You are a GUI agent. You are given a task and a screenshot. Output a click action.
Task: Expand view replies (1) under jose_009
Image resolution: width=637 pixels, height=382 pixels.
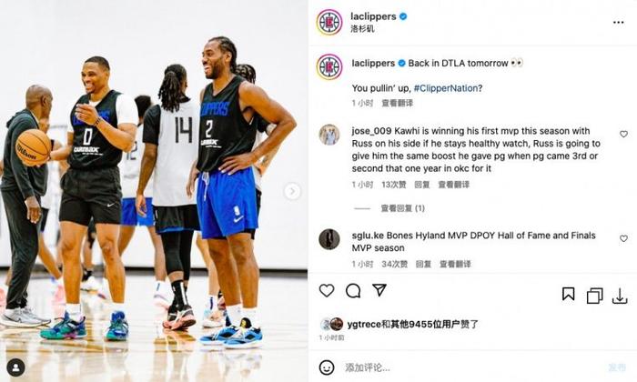coord(402,208)
